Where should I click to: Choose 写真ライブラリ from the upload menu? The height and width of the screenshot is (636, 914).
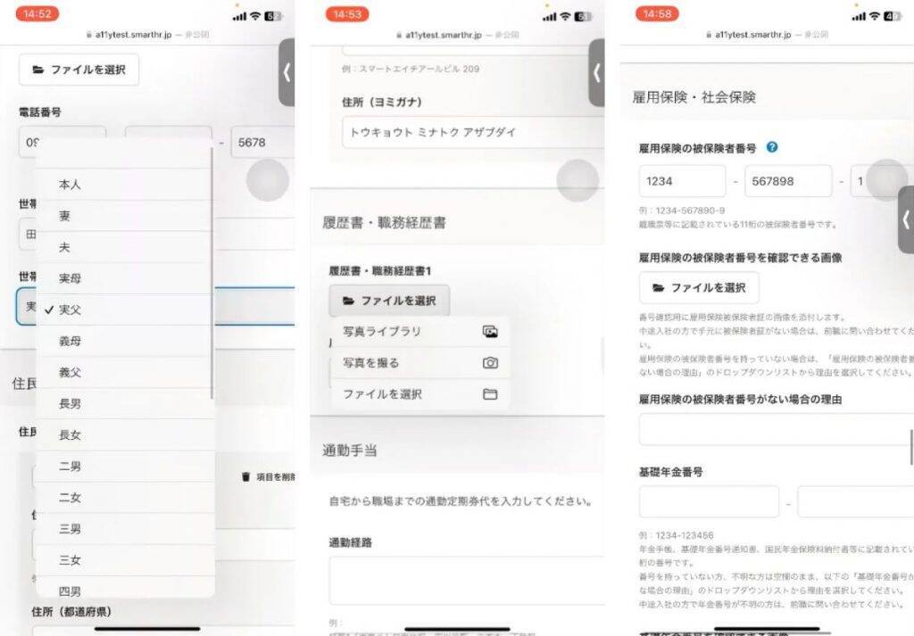420,332
